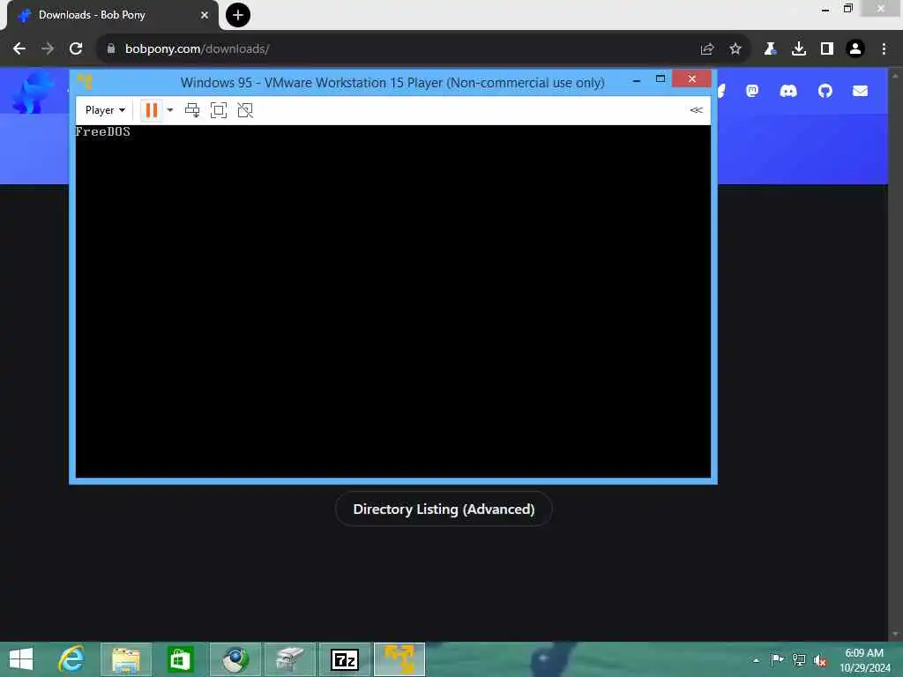The image size is (903, 677).
Task: Close the VMware Workstation Player window
Action: tap(691, 78)
